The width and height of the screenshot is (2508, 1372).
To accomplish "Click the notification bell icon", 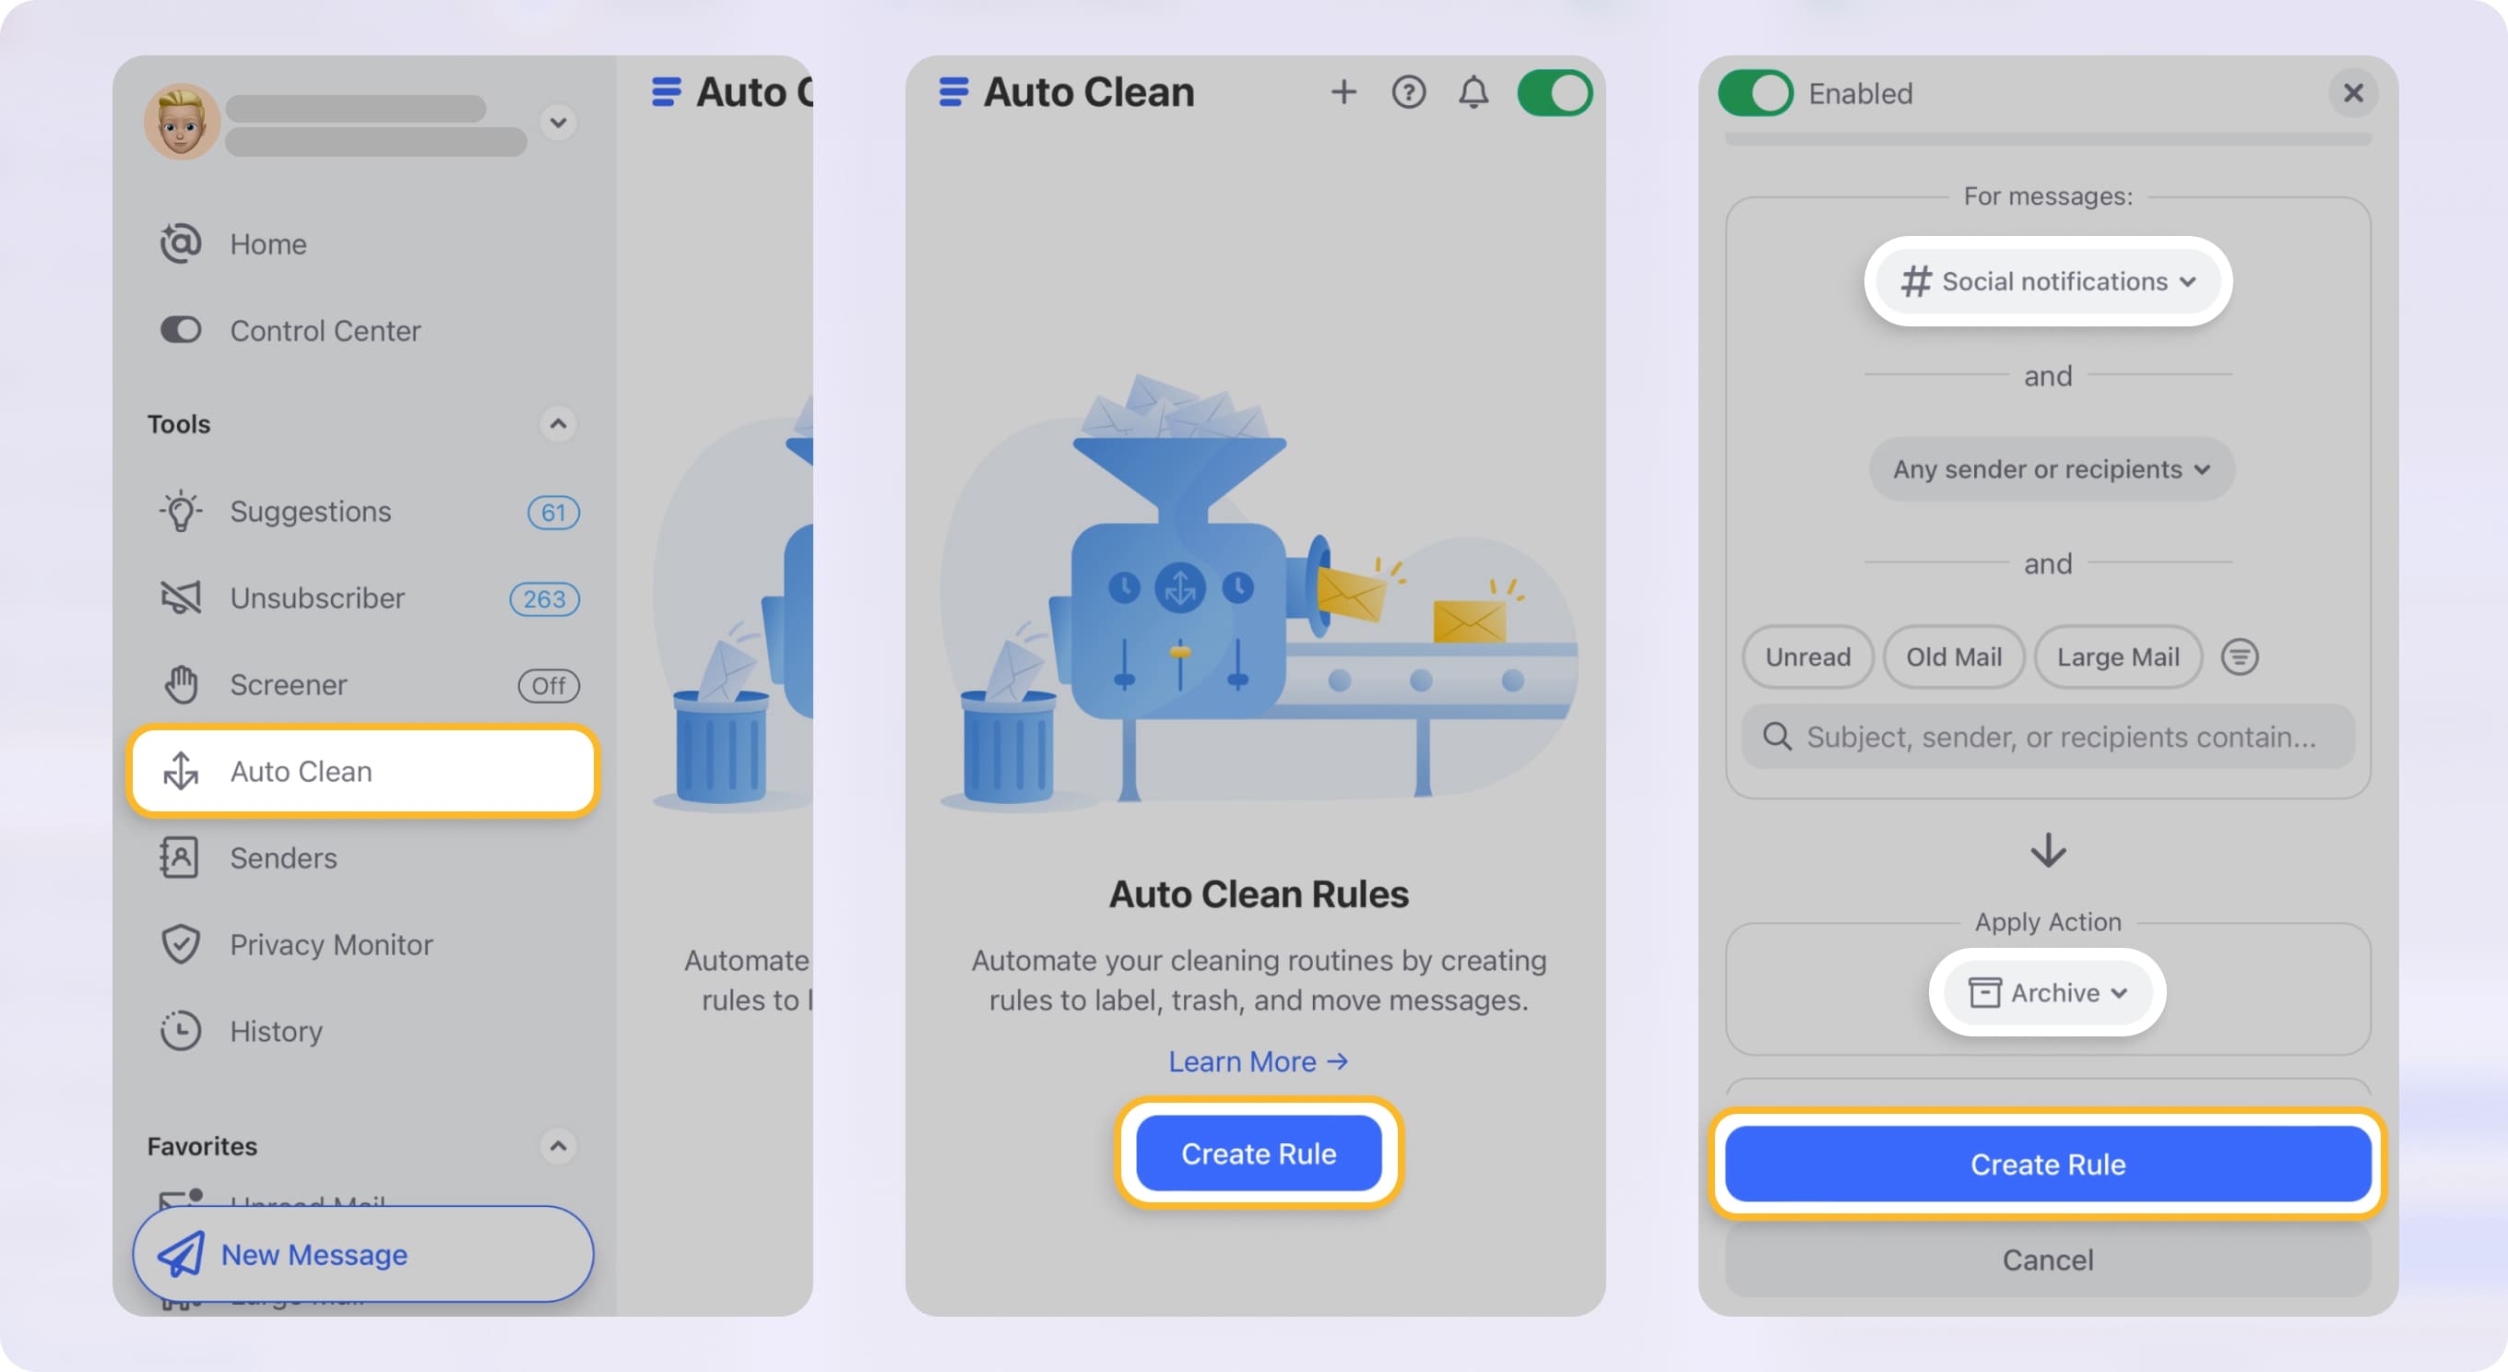I will point(1473,92).
